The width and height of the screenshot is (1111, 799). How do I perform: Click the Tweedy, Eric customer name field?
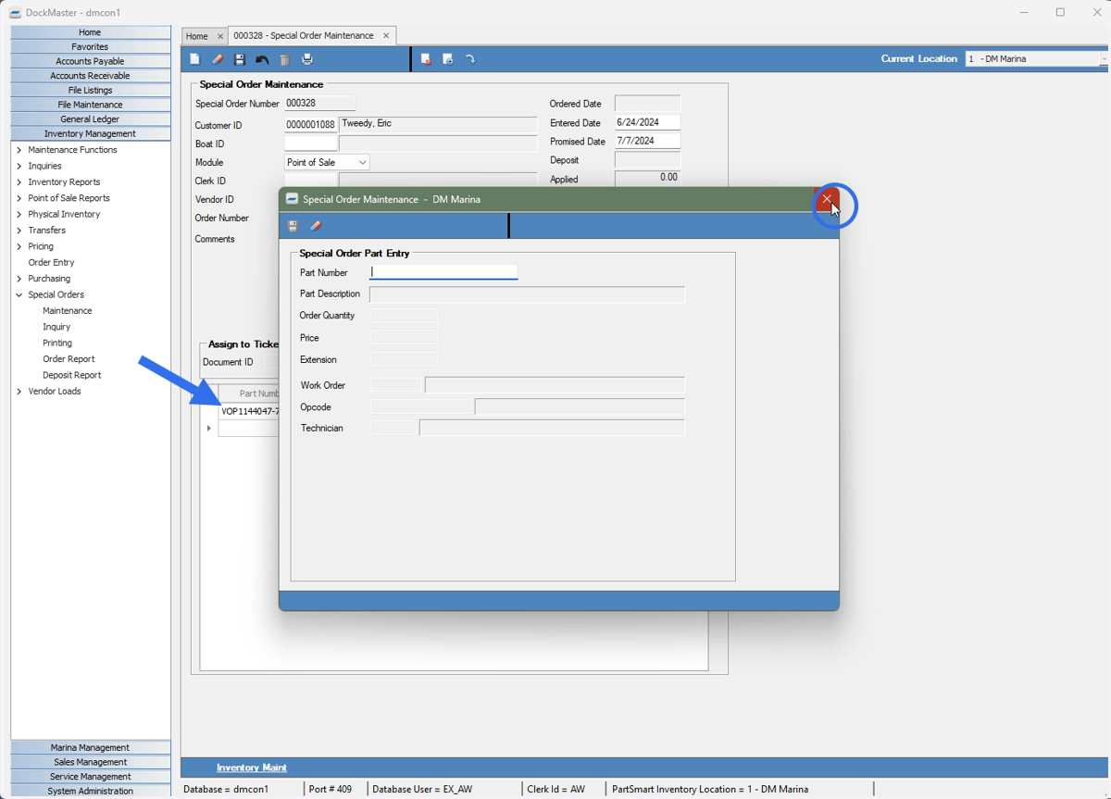(438, 124)
